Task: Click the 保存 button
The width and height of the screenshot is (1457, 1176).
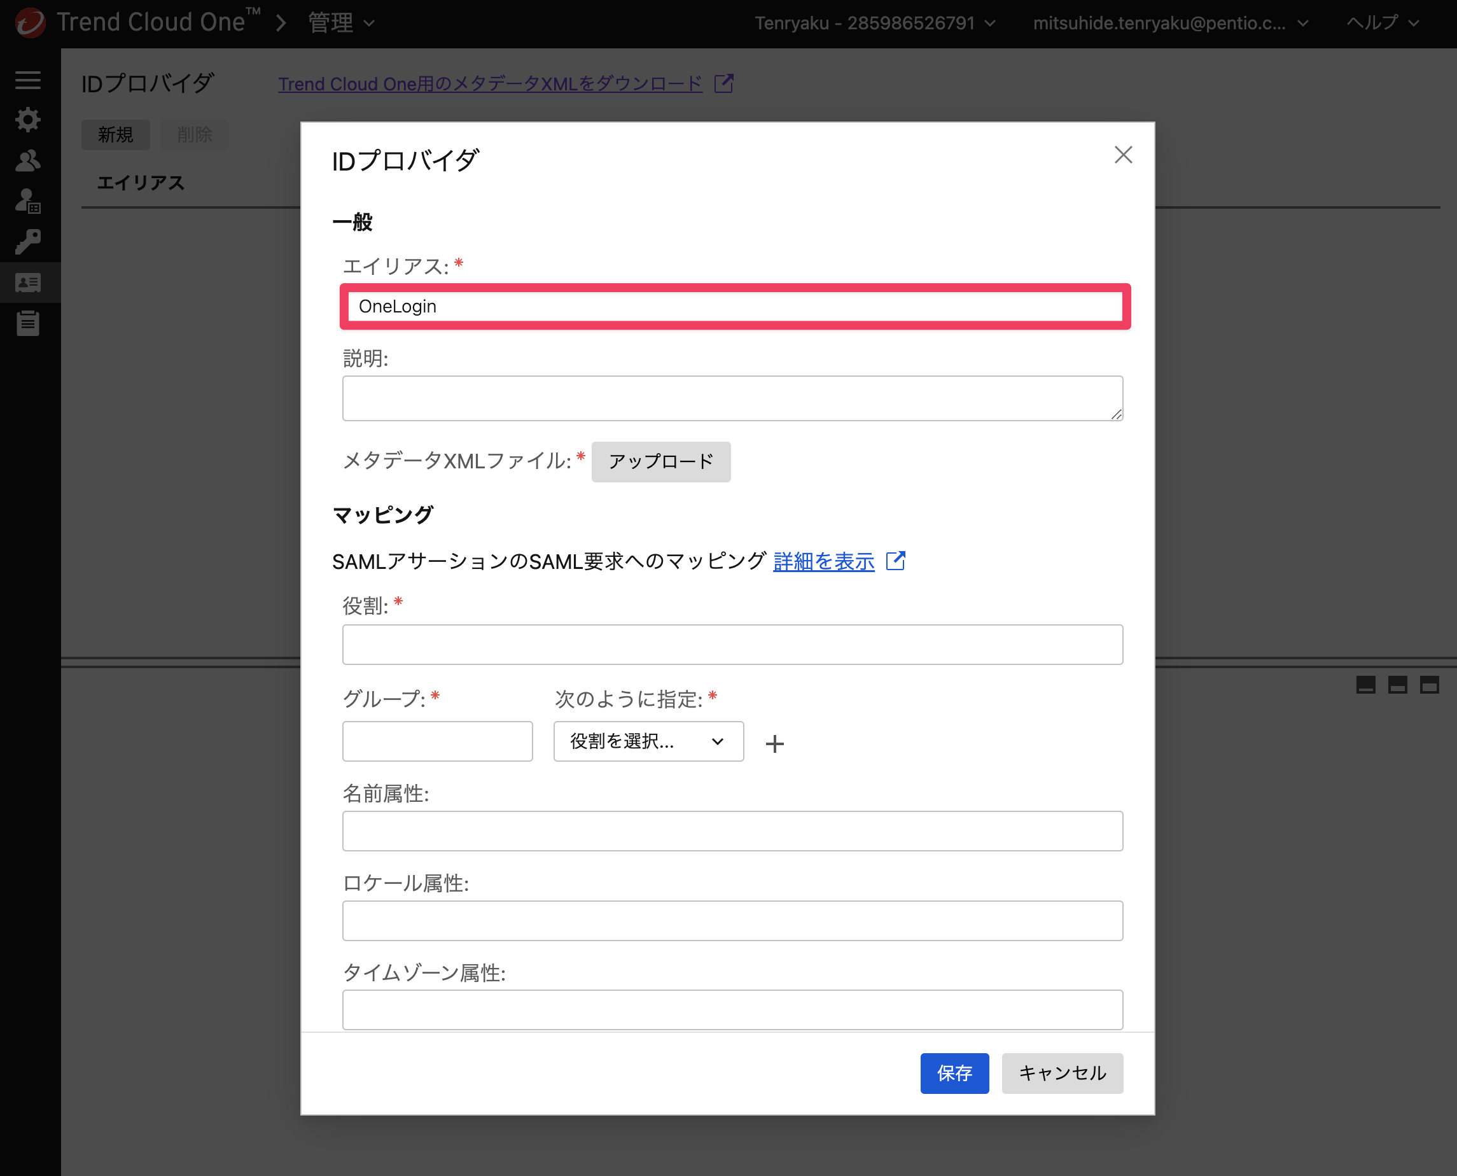Action: (954, 1073)
